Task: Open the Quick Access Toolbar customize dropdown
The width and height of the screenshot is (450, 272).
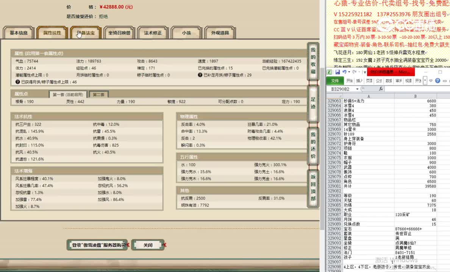Action: point(364,72)
